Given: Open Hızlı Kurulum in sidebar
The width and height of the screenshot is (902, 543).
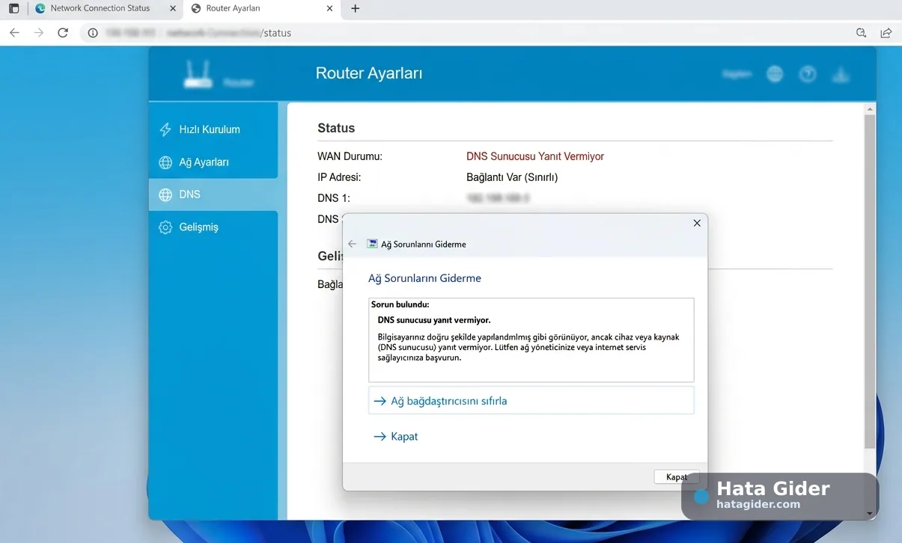Looking at the screenshot, I should pyautogui.click(x=213, y=129).
